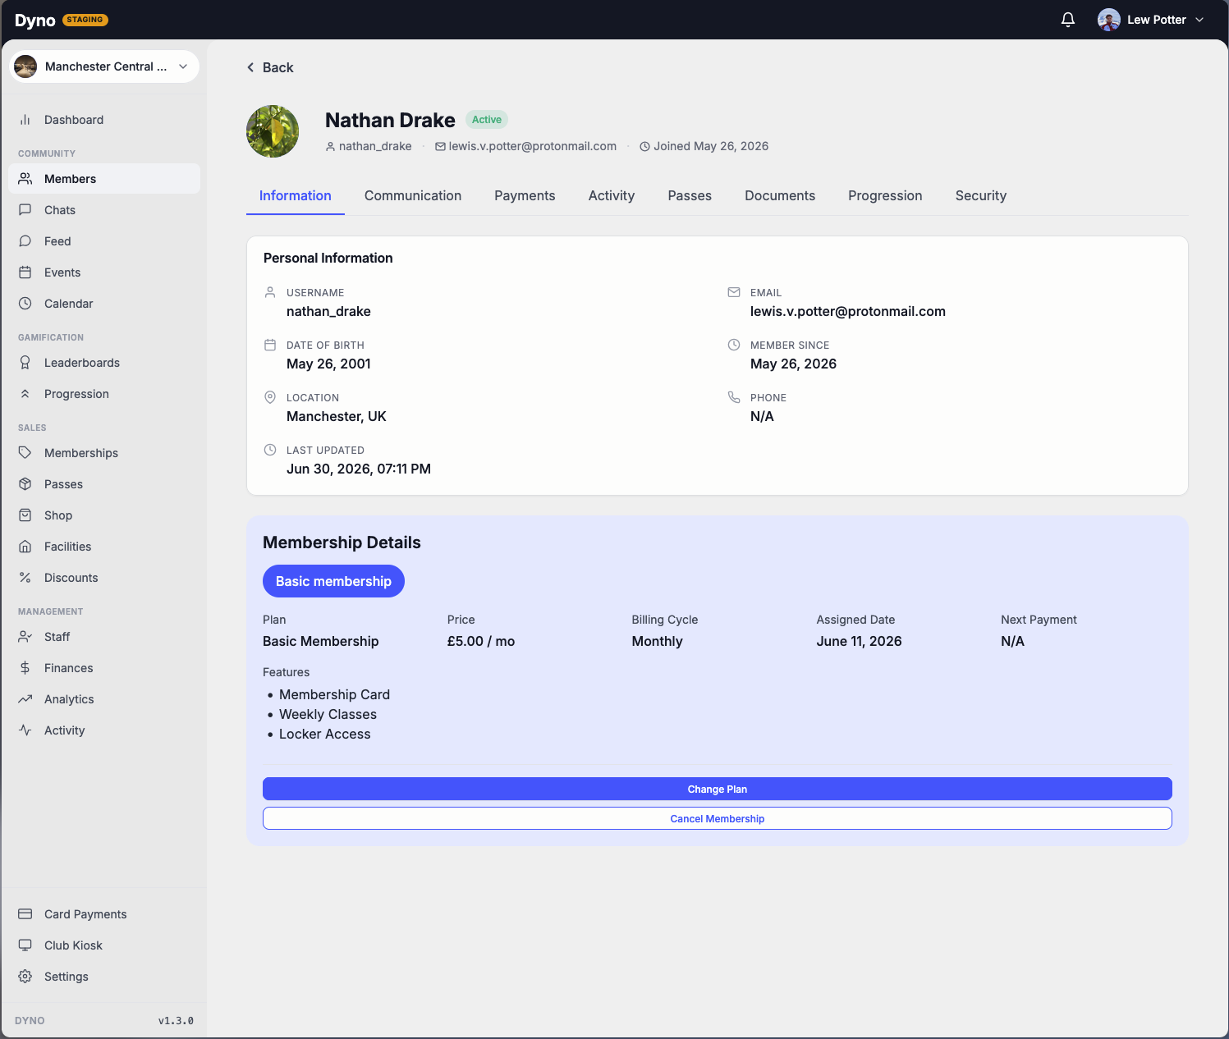Click the Memberships tag icon
The height and width of the screenshot is (1039, 1229).
pos(25,453)
